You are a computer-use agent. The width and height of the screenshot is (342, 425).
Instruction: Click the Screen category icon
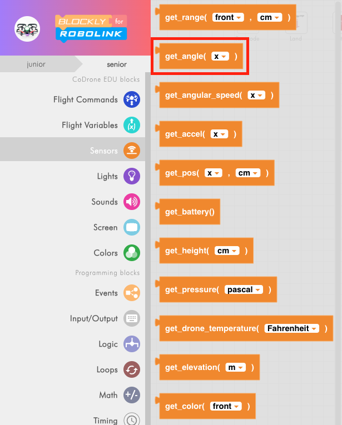(132, 227)
